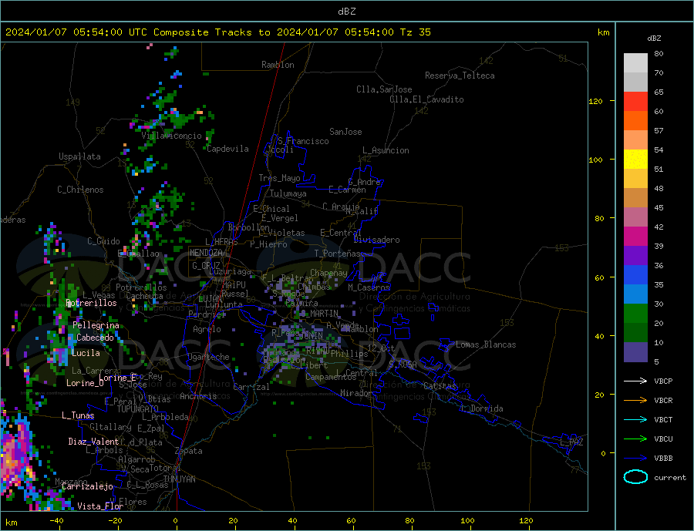Click the white VBCP arrow icon
The image size is (694, 531).
tap(635, 381)
